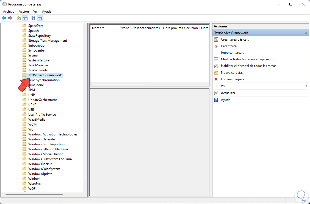Click the Programador de tareas clock icon
The width and height of the screenshot is (310, 204).
pyautogui.click(x=4, y=4)
